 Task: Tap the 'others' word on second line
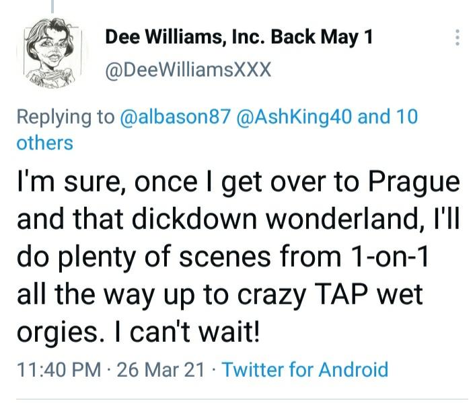point(44,142)
